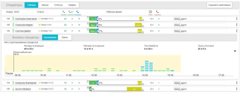Click the Moox_agent field for operator 104
Viewport: 240px width, 93px height.
(200, 31)
